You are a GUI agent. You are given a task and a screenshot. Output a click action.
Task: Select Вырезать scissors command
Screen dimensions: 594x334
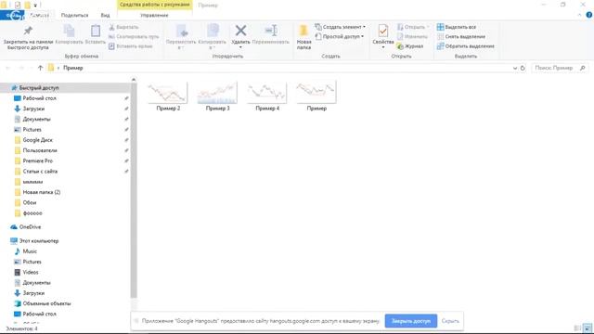click(123, 27)
